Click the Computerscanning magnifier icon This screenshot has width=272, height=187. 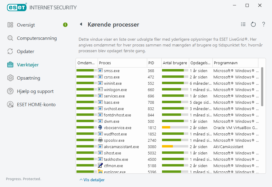(x=10, y=38)
